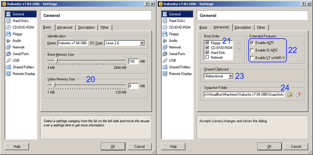Click the Video Memory Size slider handle
Screen dimensions: 313x155
pos(53,85)
